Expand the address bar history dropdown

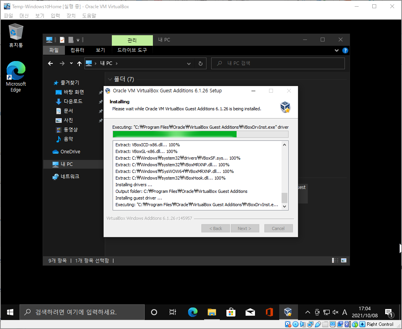189,64
